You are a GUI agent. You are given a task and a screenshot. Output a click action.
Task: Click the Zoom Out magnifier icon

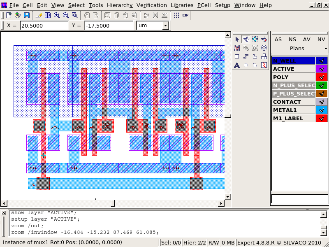66,15
